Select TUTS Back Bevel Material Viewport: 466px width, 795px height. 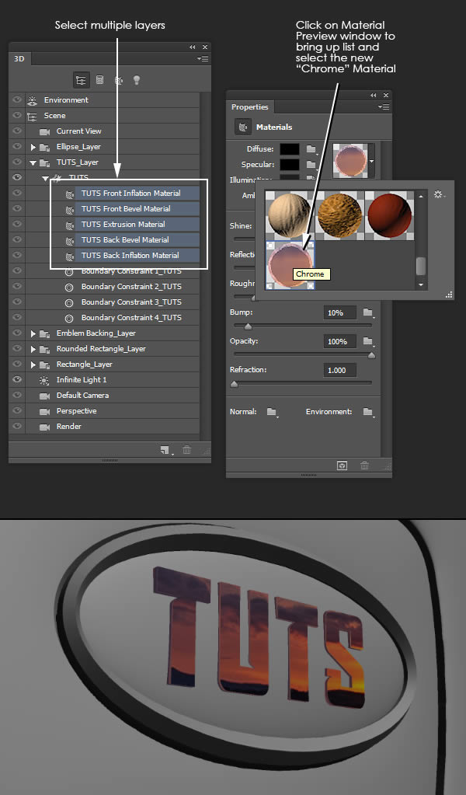point(137,240)
